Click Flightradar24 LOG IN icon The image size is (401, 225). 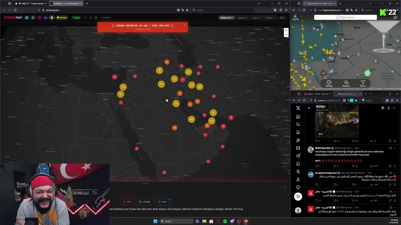[295, 17]
